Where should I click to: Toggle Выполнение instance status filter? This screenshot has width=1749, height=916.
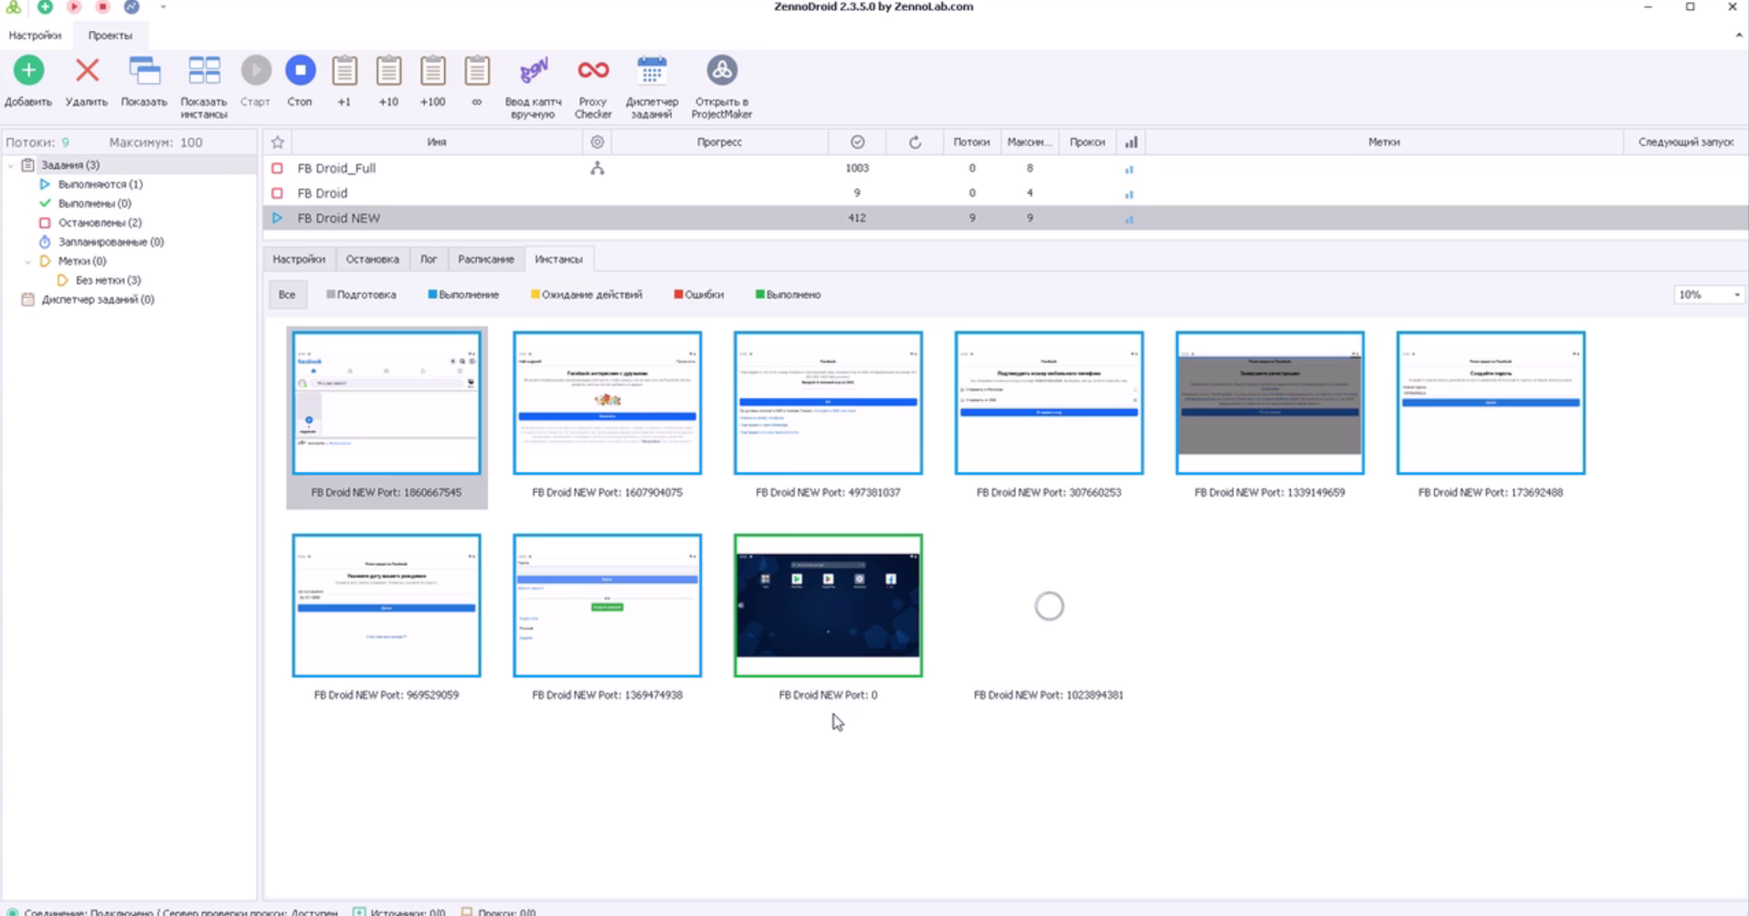tap(463, 295)
